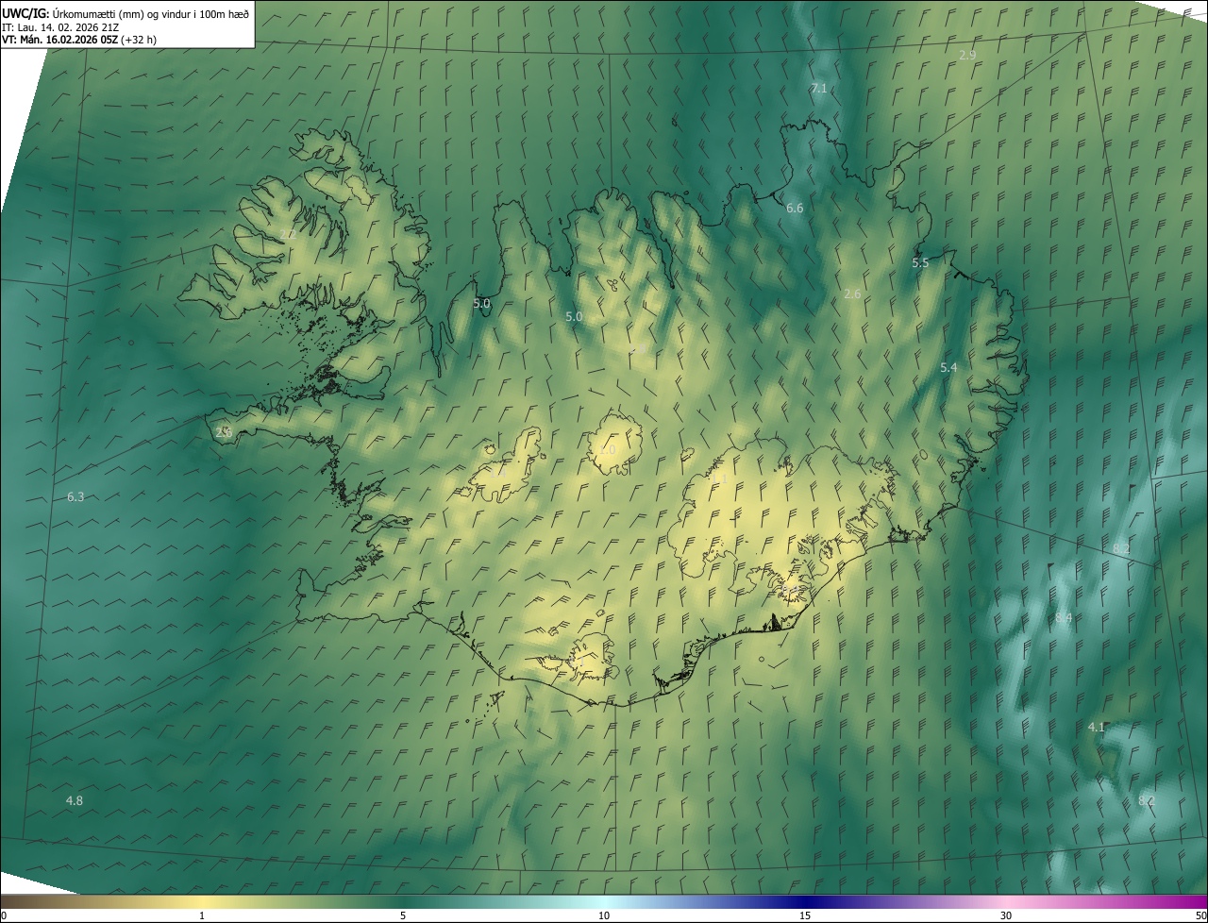The height and width of the screenshot is (923, 1208).
Task: Click the 'VT: Mán. 16.02.2026 05Z (+32 h)' line
Action: tap(79, 40)
